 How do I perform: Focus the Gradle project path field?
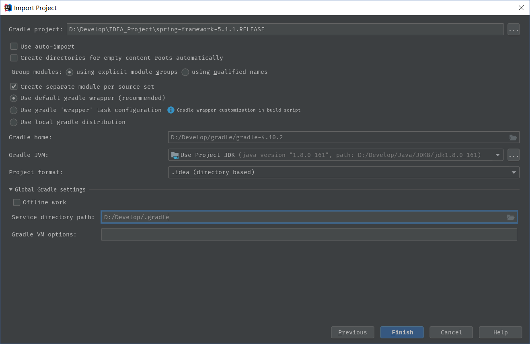(x=285, y=29)
